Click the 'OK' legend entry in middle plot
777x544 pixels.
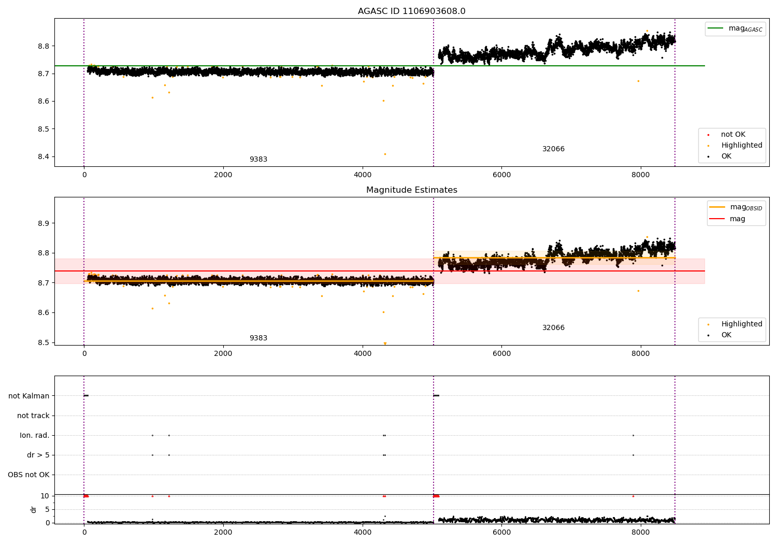tap(720, 335)
